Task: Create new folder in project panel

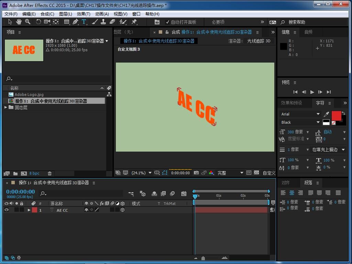Action: [x=15, y=173]
